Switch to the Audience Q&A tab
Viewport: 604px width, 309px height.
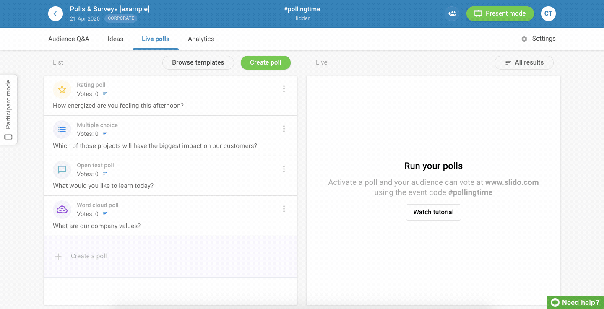(x=69, y=39)
